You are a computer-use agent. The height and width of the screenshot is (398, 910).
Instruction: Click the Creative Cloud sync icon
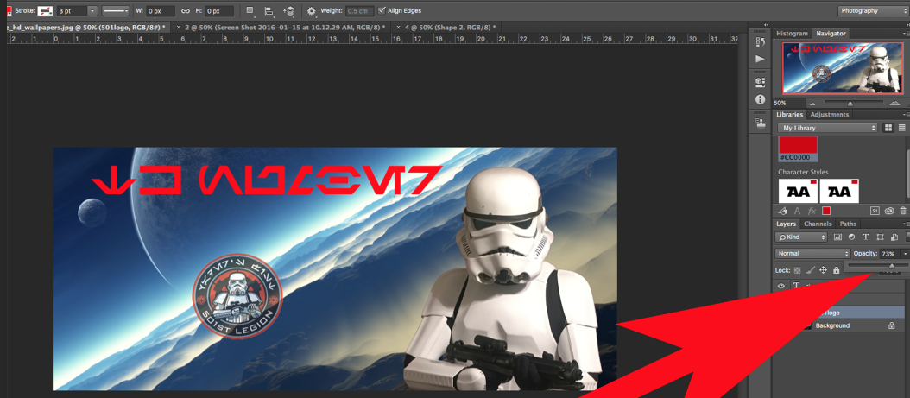click(889, 212)
